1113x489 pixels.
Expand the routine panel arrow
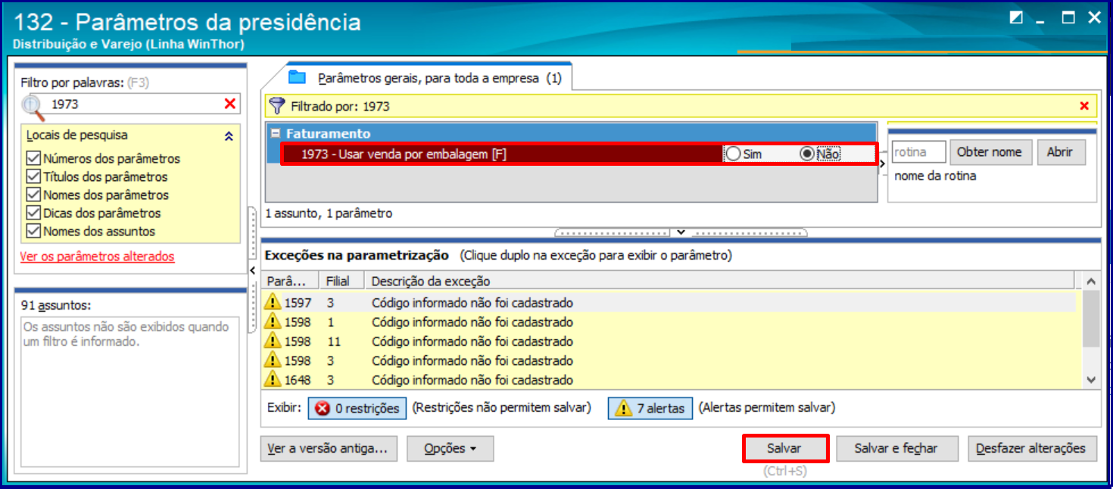pyautogui.click(x=882, y=164)
